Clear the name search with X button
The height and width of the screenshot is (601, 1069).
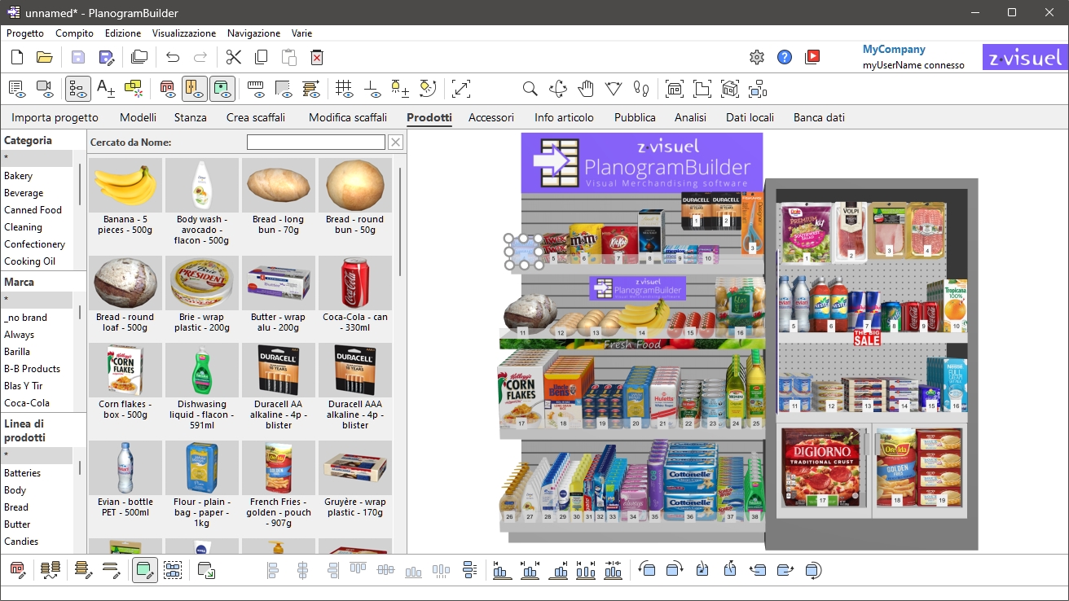[395, 143]
